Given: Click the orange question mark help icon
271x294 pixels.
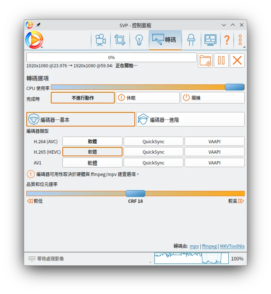Looking at the screenshot, I should point(226,40).
